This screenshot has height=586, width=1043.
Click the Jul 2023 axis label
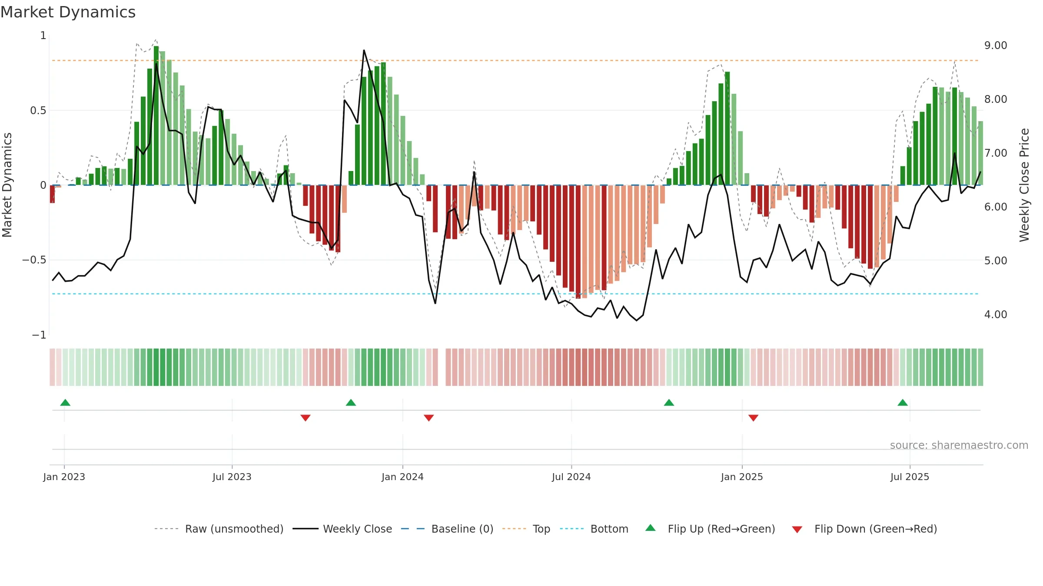click(232, 477)
